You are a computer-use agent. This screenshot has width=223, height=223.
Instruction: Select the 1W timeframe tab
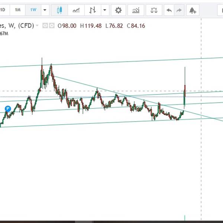(33, 10)
